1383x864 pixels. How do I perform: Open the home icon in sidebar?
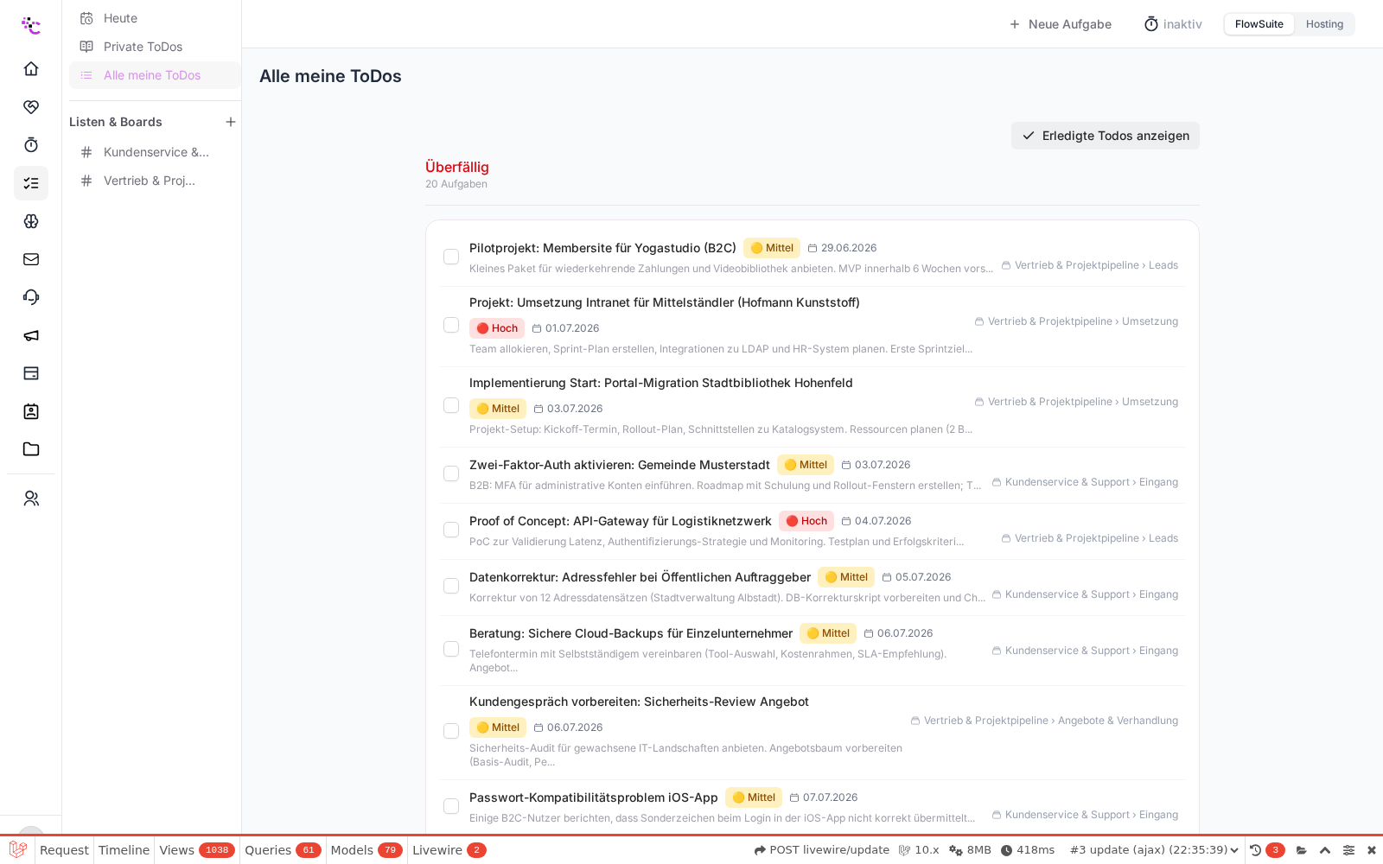tap(31, 68)
